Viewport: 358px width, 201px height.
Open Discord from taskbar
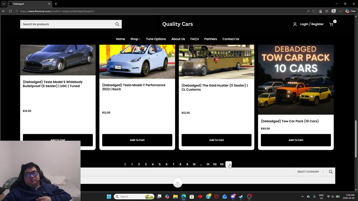[x=233, y=197]
